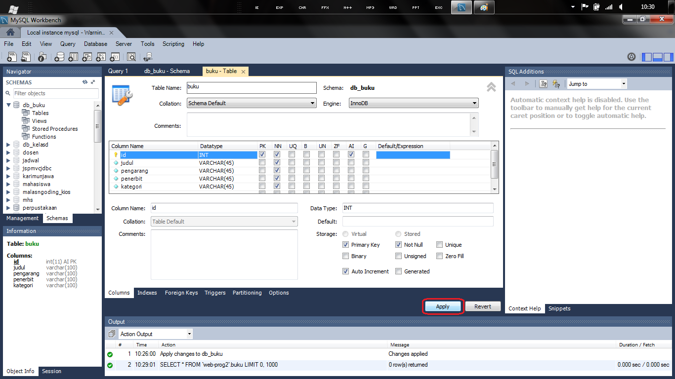Image resolution: width=675 pixels, height=379 pixels.
Task: Switch to the Indexes tab
Action: coord(147,293)
